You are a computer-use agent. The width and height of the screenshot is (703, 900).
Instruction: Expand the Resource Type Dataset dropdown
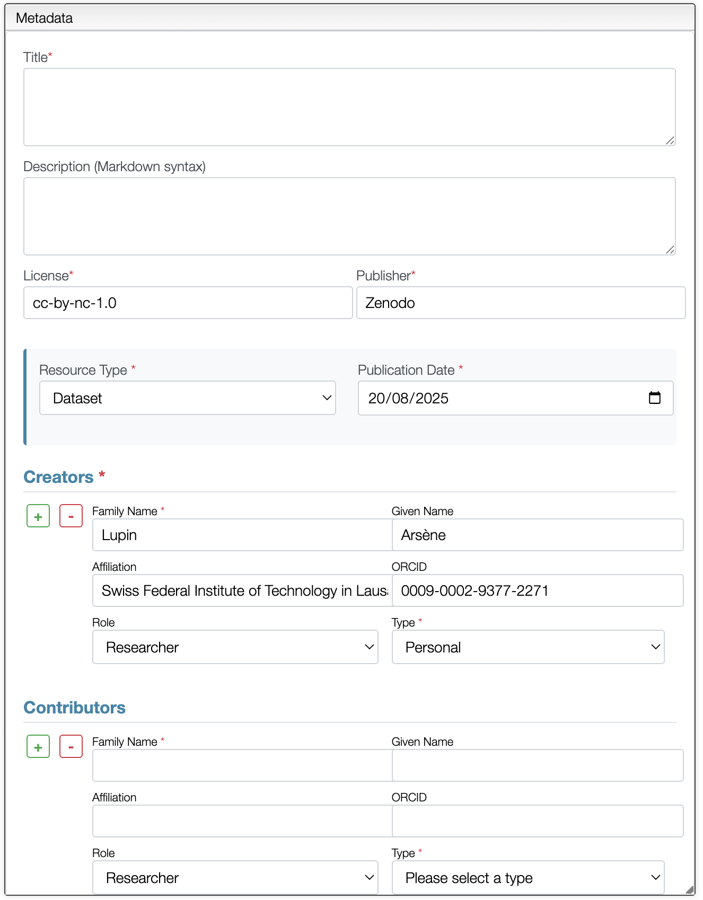[x=188, y=398]
